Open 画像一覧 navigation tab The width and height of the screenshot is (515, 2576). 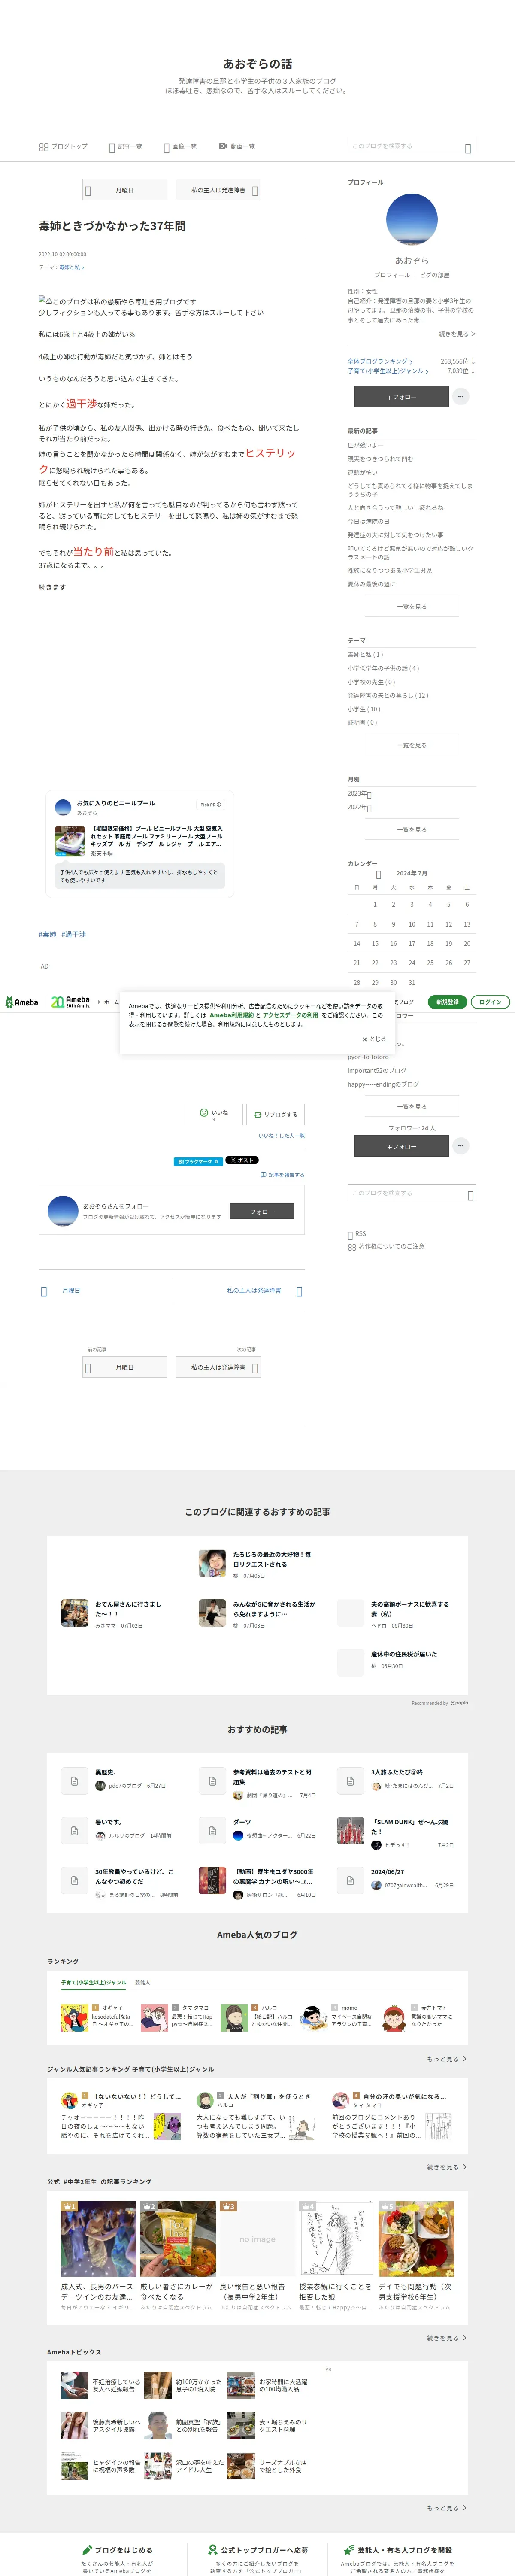coord(180,146)
